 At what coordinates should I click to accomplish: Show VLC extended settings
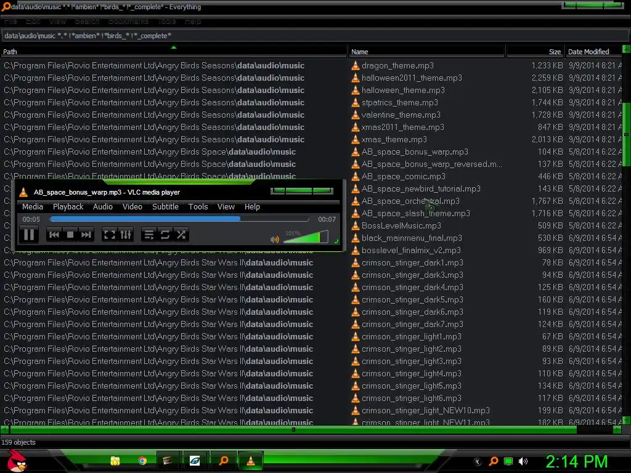[x=126, y=235]
